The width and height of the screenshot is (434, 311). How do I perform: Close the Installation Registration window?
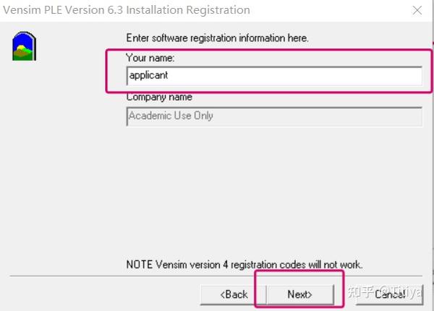(417, 11)
